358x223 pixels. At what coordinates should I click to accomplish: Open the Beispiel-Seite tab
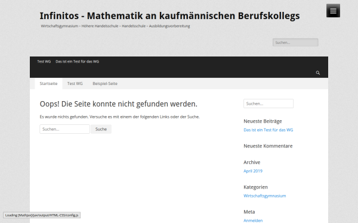click(x=105, y=83)
